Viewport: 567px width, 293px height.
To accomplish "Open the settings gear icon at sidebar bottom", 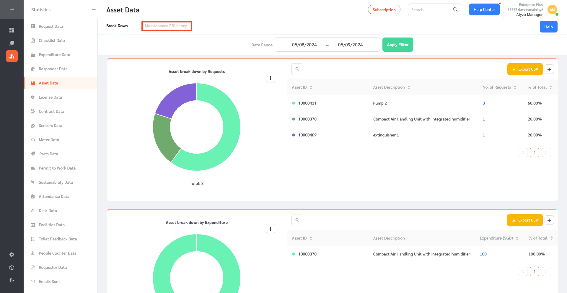I will (x=12, y=254).
